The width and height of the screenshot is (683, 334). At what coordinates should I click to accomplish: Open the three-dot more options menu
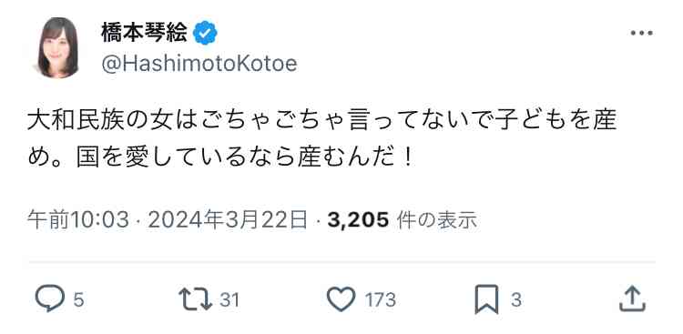click(642, 33)
